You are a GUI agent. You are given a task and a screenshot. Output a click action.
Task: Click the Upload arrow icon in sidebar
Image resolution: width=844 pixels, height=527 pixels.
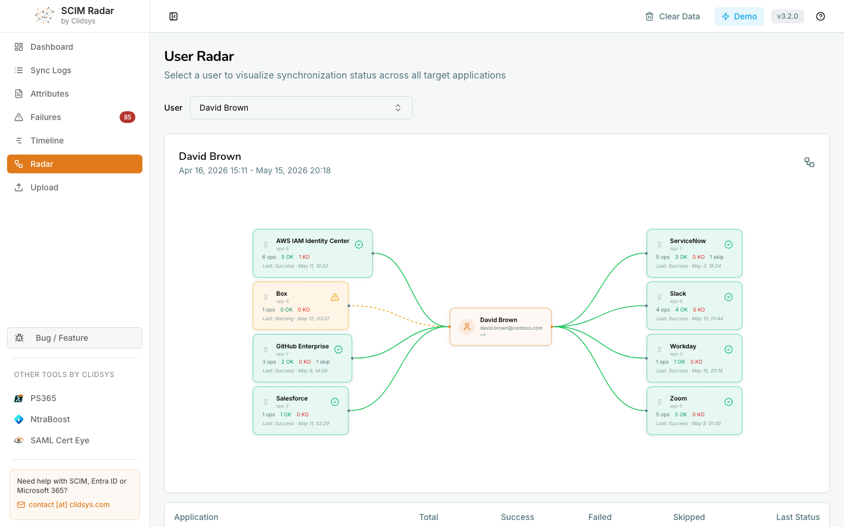[19, 187]
